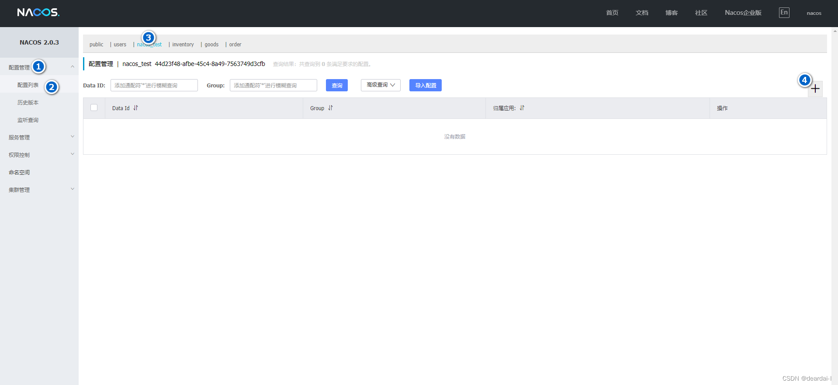Open 监听查询 in the sidebar
Image resolution: width=838 pixels, height=385 pixels.
(x=28, y=120)
